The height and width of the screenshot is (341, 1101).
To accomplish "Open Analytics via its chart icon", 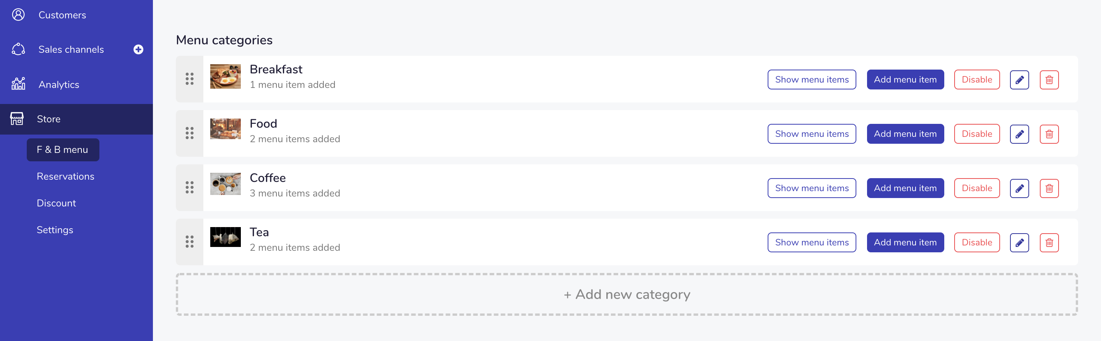I will 18,84.
